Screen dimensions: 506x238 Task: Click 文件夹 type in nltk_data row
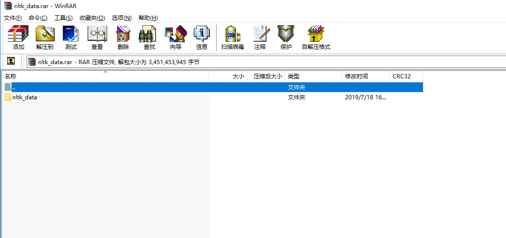(x=297, y=97)
